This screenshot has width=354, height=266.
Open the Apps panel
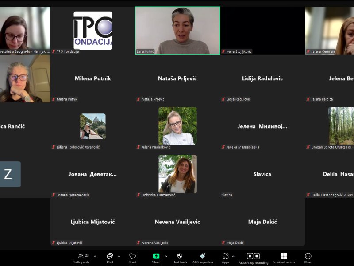coord(225,257)
